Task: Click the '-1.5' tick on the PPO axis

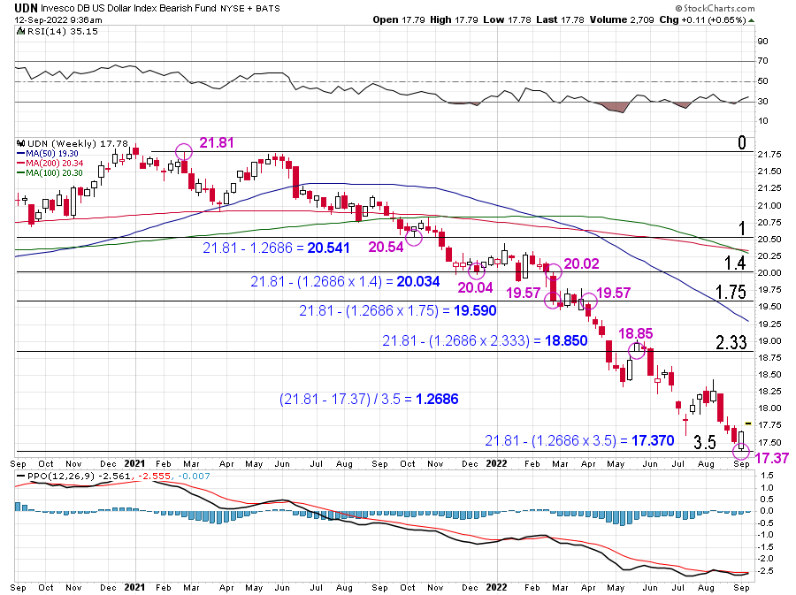Action: pos(766,546)
